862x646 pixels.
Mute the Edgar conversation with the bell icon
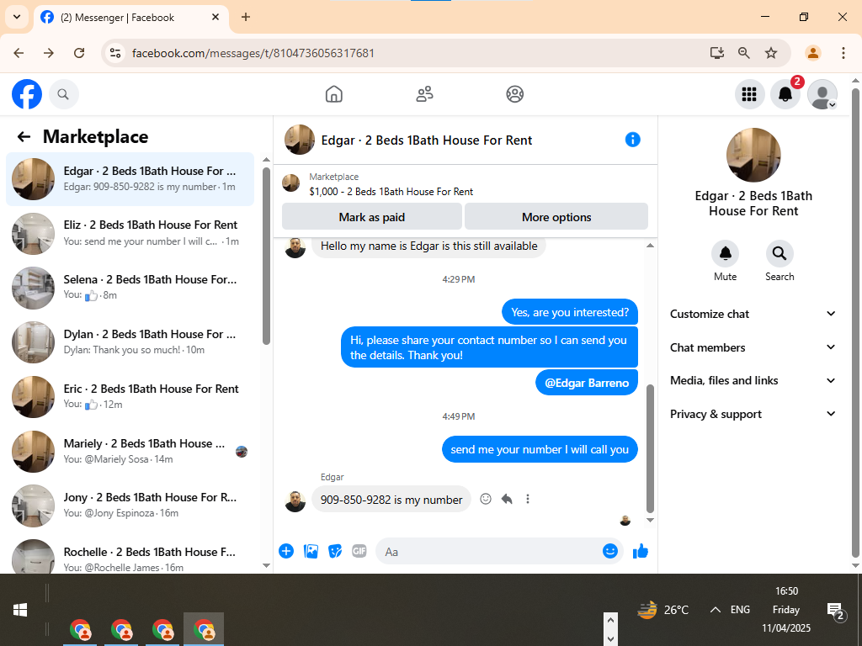[x=725, y=253]
